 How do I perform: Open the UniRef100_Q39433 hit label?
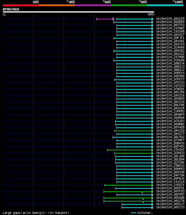coord(170,153)
